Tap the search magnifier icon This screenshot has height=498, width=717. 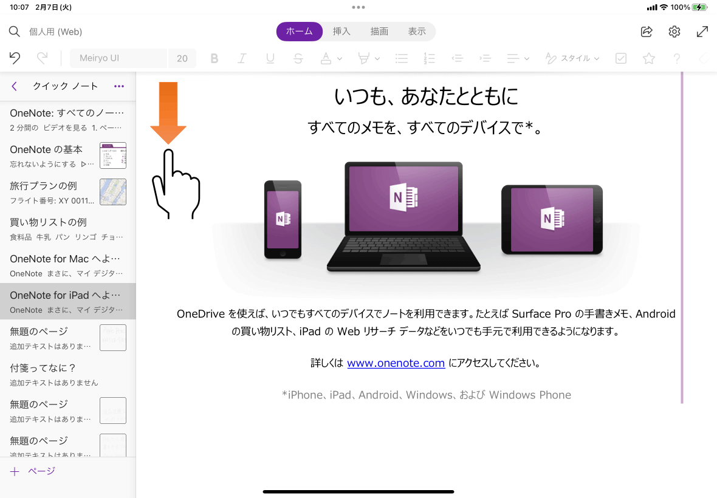15,32
